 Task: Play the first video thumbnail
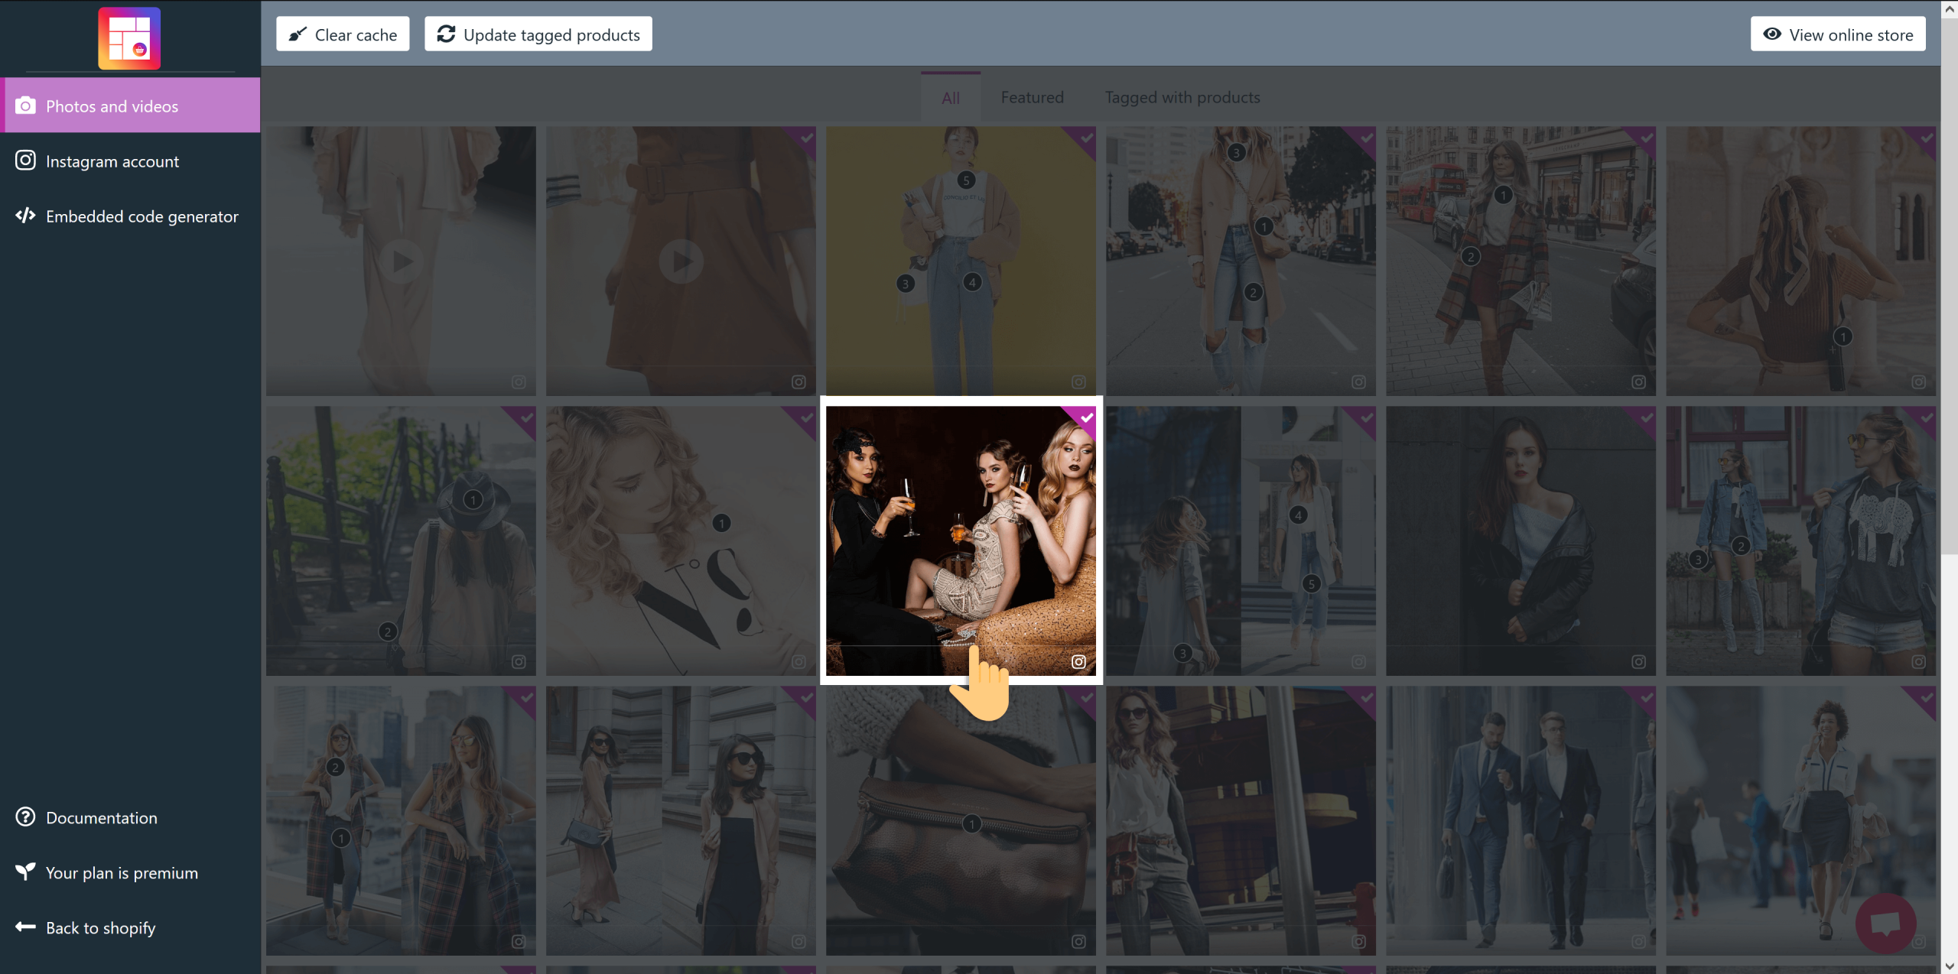[402, 261]
